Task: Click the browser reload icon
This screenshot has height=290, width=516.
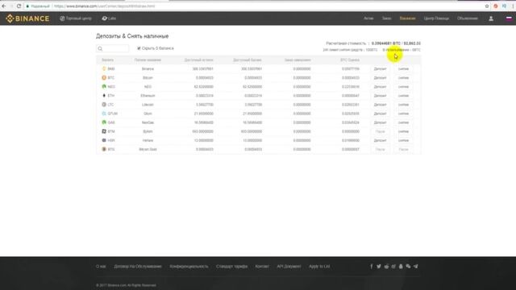Action: [x=19, y=6]
